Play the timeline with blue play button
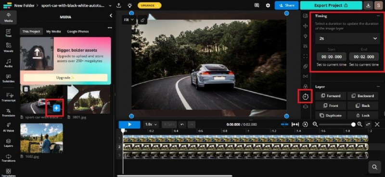Screen dimensions: 385x177 [x=129, y=124]
